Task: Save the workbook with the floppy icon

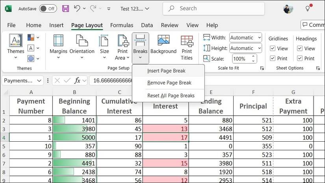Action: click(x=65, y=9)
